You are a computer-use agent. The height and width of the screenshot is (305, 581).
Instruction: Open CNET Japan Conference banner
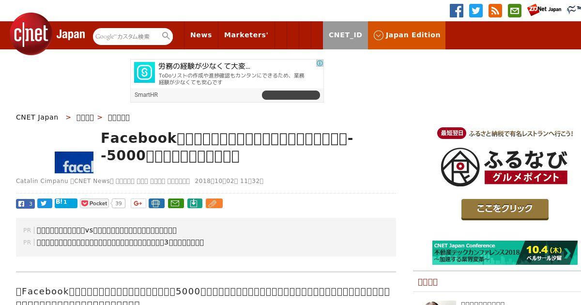pos(505,253)
